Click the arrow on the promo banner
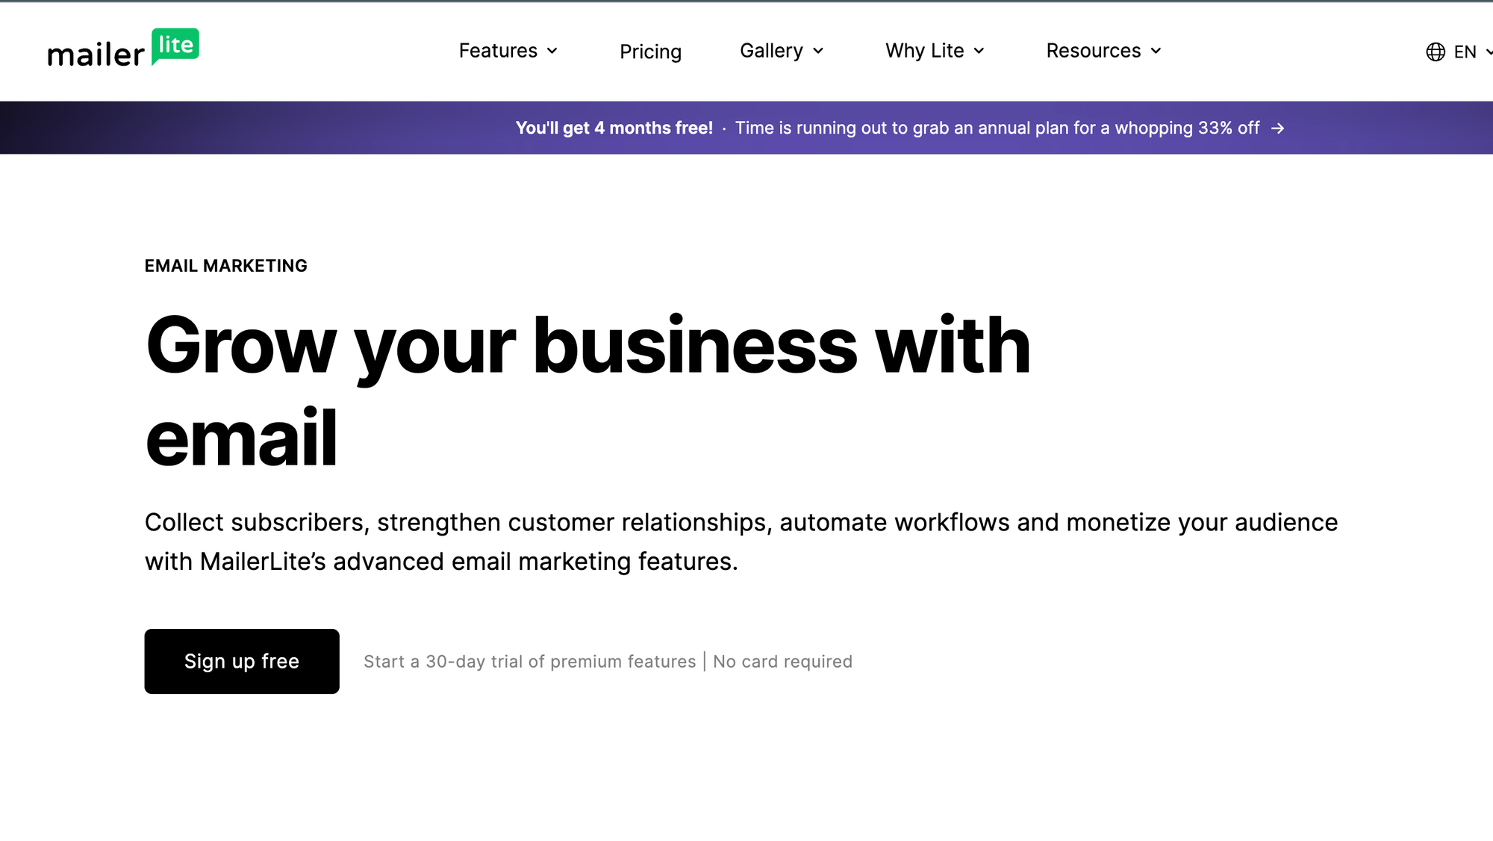The width and height of the screenshot is (1493, 841). pos(1279,127)
